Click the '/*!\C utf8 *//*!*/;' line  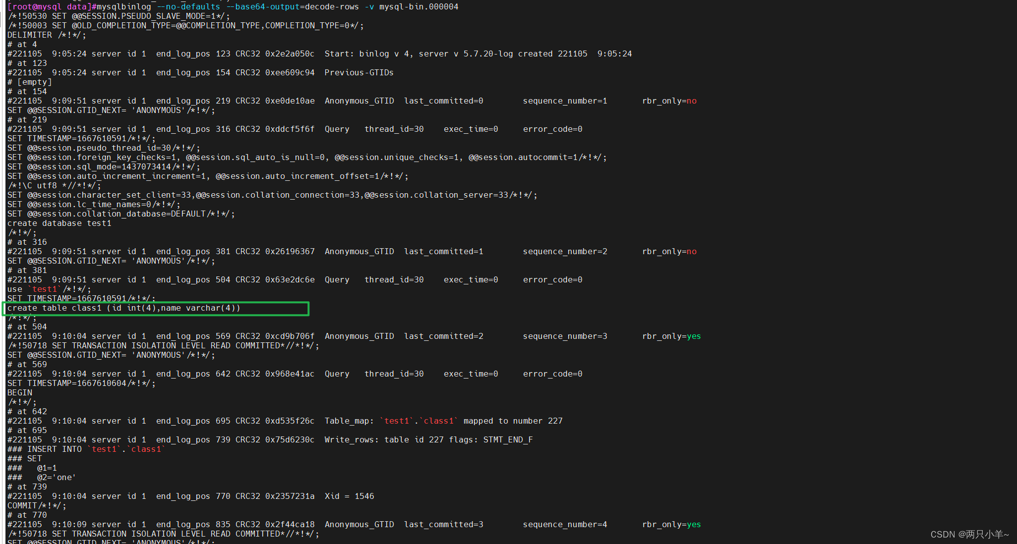[54, 185]
